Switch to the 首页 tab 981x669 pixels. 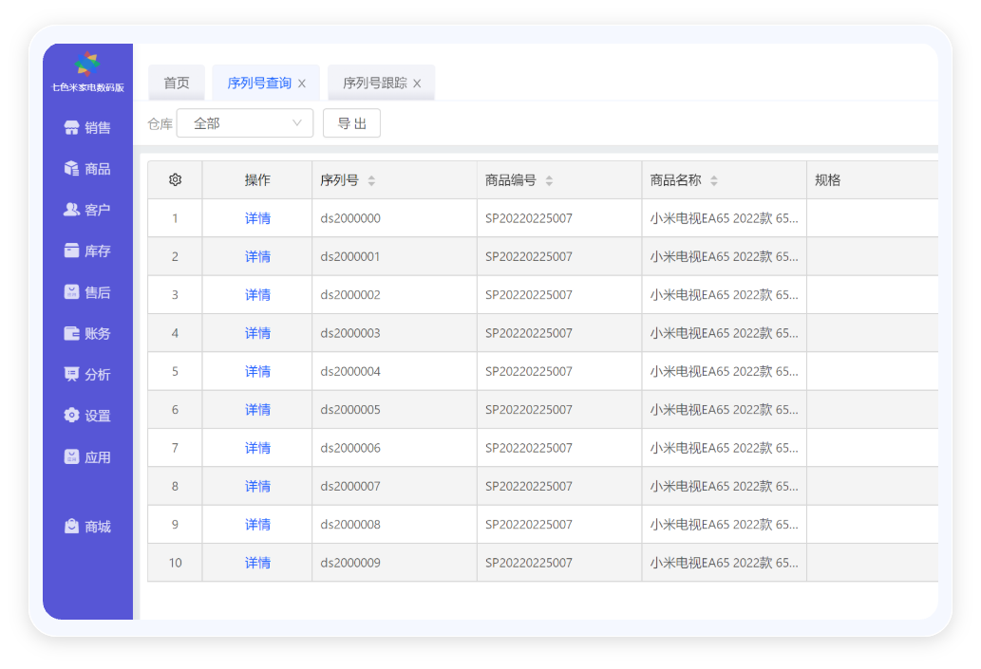[x=177, y=83]
